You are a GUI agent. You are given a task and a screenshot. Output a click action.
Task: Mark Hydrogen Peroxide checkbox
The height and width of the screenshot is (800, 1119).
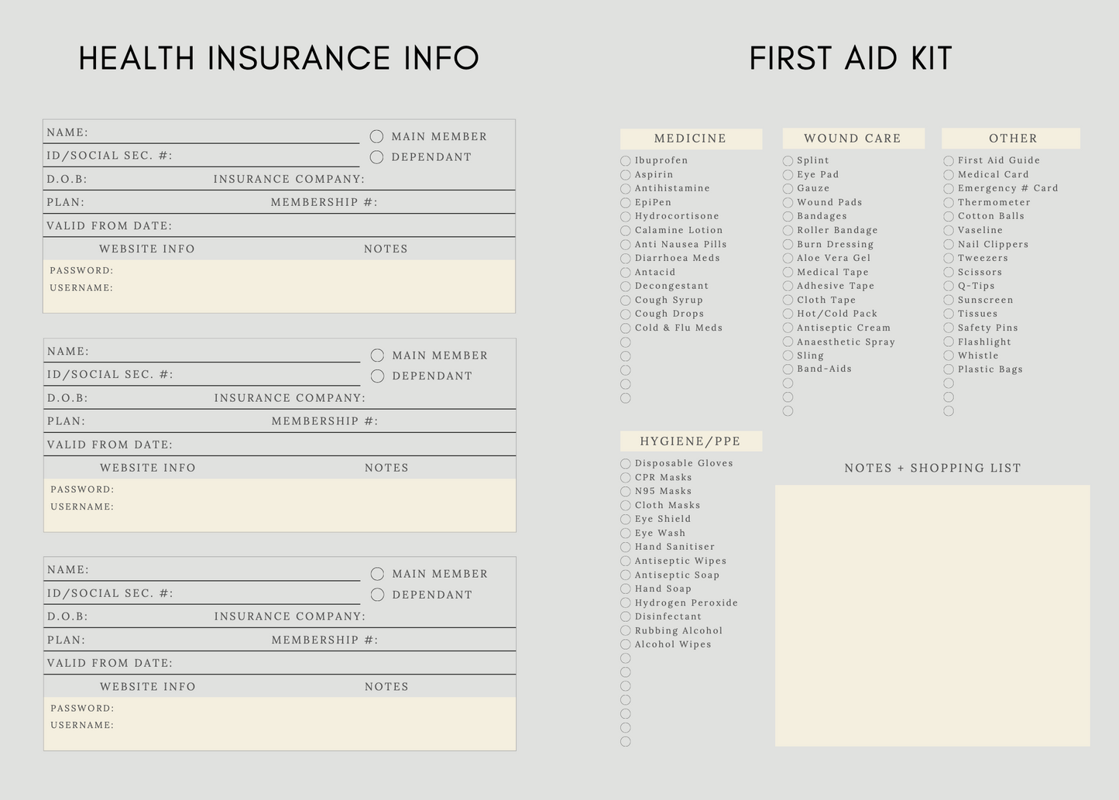(626, 603)
